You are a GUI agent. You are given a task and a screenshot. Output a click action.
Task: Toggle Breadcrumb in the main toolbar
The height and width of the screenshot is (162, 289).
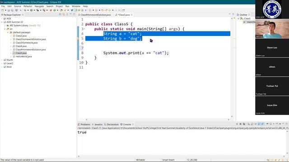click(72, 10)
